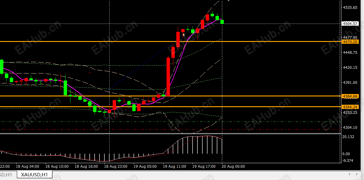Click the 19 Aug 05:00 time label
Viewport: 364px width, 180px height.
[x=145, y=167]
